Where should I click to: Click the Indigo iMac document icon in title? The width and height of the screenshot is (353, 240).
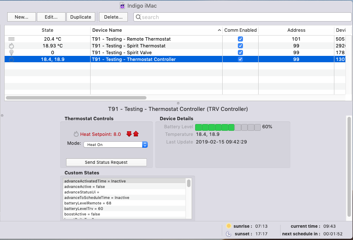122,6
